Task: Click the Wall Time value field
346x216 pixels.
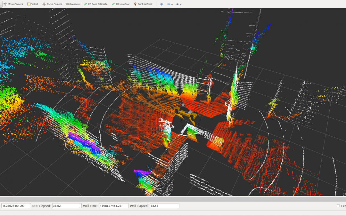Action: click(x=114, y=206)
